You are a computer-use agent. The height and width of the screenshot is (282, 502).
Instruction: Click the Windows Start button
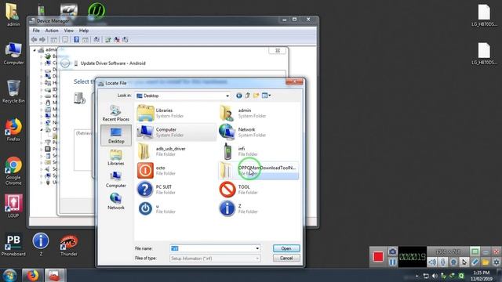click(9, 275)
